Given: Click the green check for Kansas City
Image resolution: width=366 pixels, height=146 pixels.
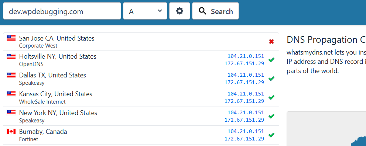Looking at the screenshot, I should pyautogui.click(x=271, y=97).
